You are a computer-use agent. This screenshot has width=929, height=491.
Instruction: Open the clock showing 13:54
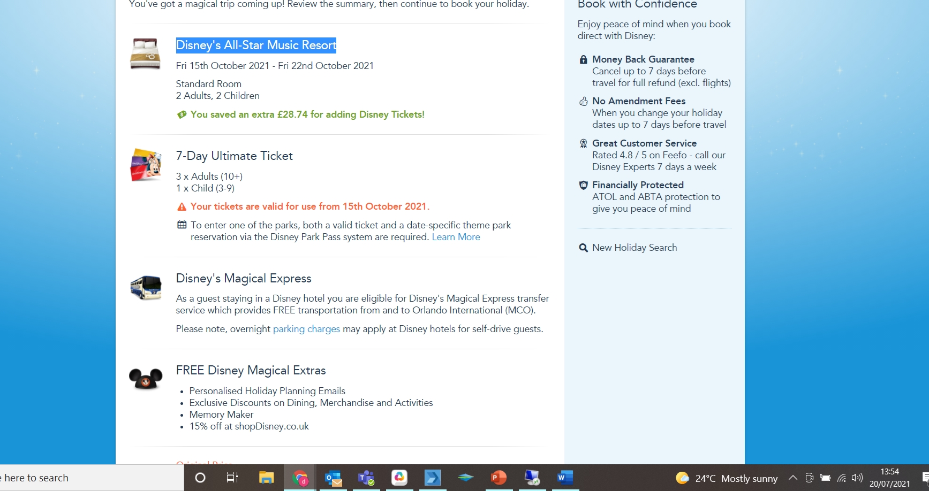(889, 478)
